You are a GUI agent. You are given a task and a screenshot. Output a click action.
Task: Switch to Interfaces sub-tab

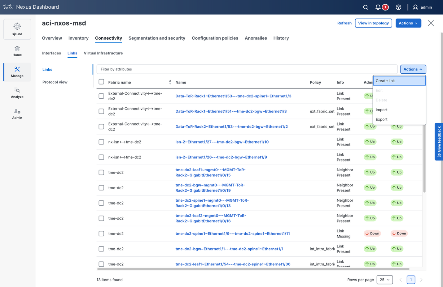coord(51,53)
